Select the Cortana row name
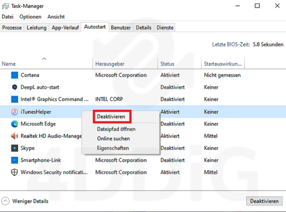The image size is (286, 212). click(30, 75)
